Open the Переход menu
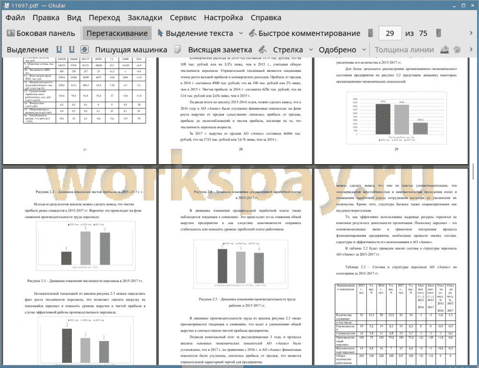This screenshot has width=479, height=368. [x=104, y=18]
